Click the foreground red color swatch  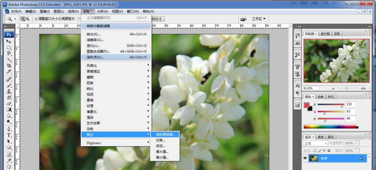tap(306, 105)
